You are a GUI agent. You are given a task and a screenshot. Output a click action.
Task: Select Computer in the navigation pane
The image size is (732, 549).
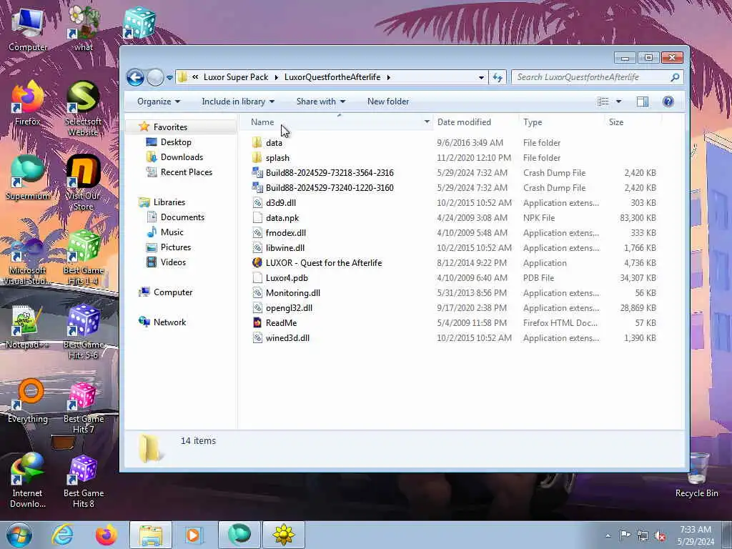[173, 292]
